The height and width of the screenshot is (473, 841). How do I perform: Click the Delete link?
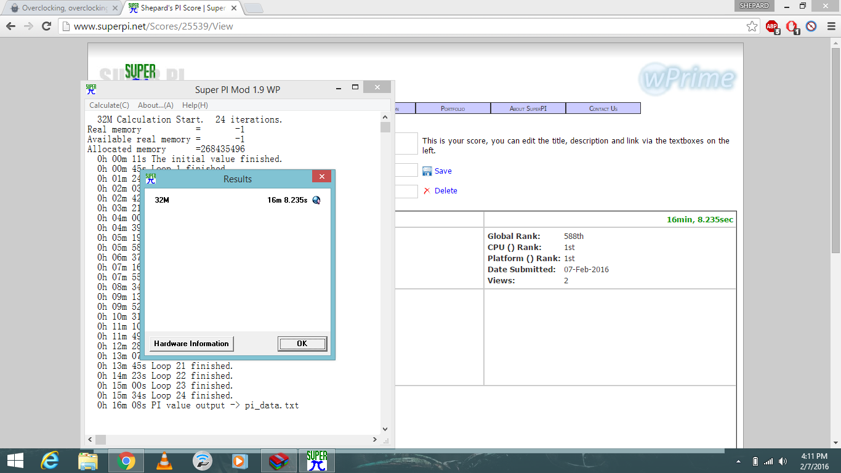coord(446,191)
